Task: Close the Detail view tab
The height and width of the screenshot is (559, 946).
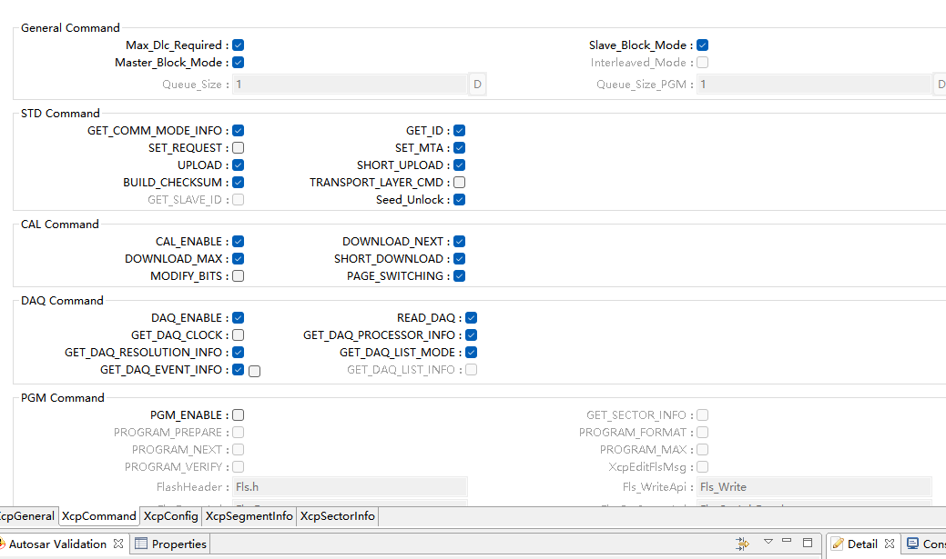Action: point(890,544)
